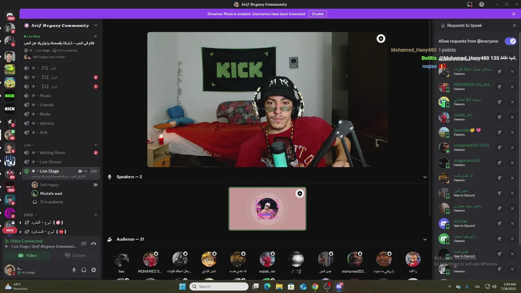Open the Live Stream channel
521x293 pixels.
click(61, 162)
